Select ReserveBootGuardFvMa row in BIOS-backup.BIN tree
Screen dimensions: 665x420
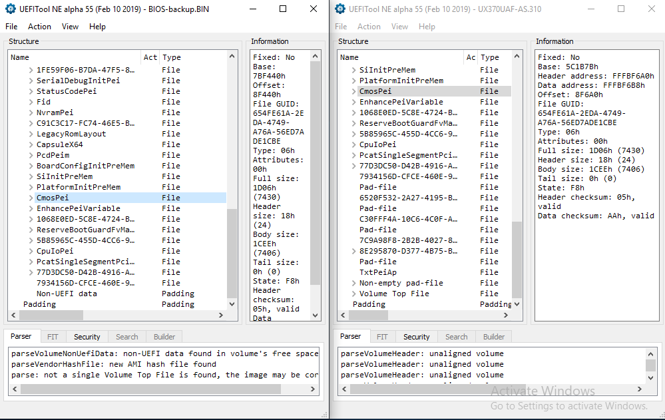pos(117,230)
